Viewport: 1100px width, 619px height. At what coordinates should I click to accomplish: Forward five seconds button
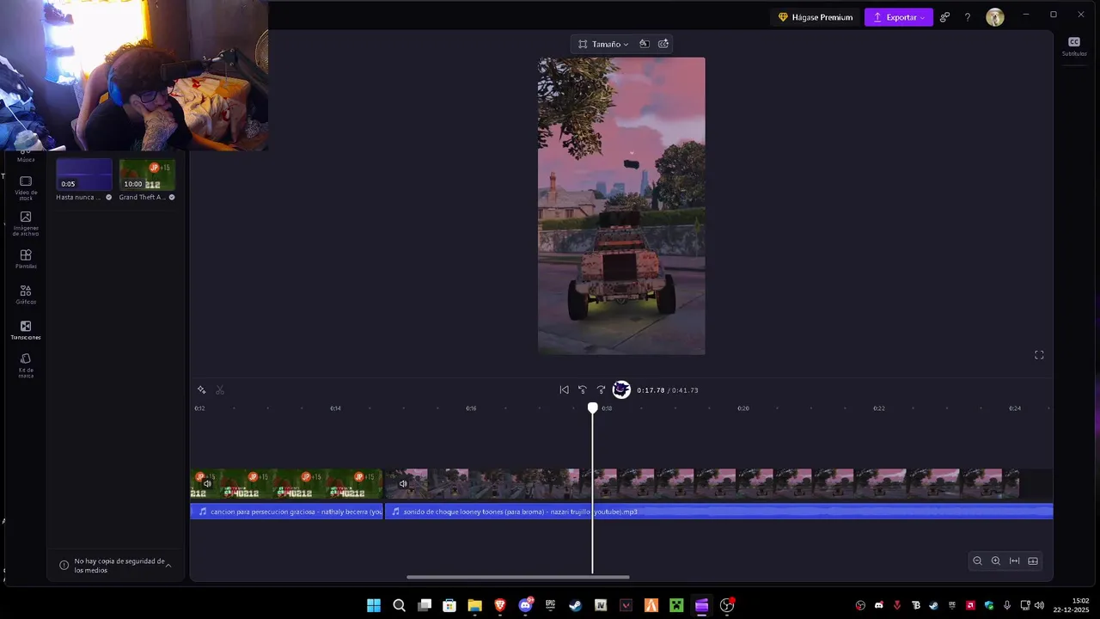(x=601, y=390)
